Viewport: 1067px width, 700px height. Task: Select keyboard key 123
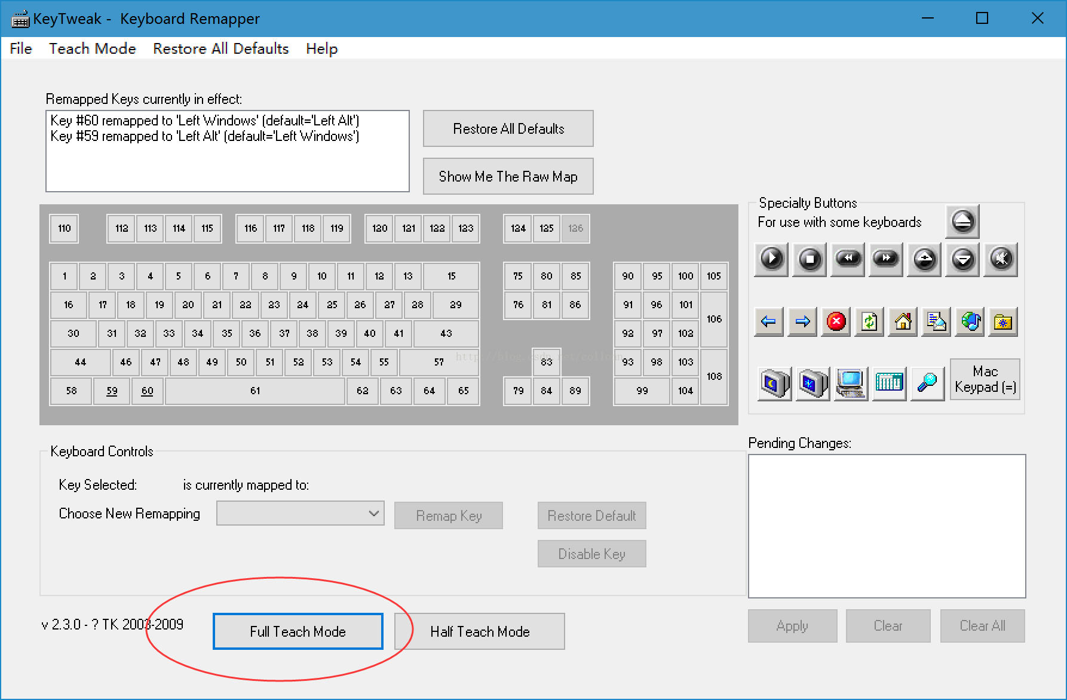[466, 228]
